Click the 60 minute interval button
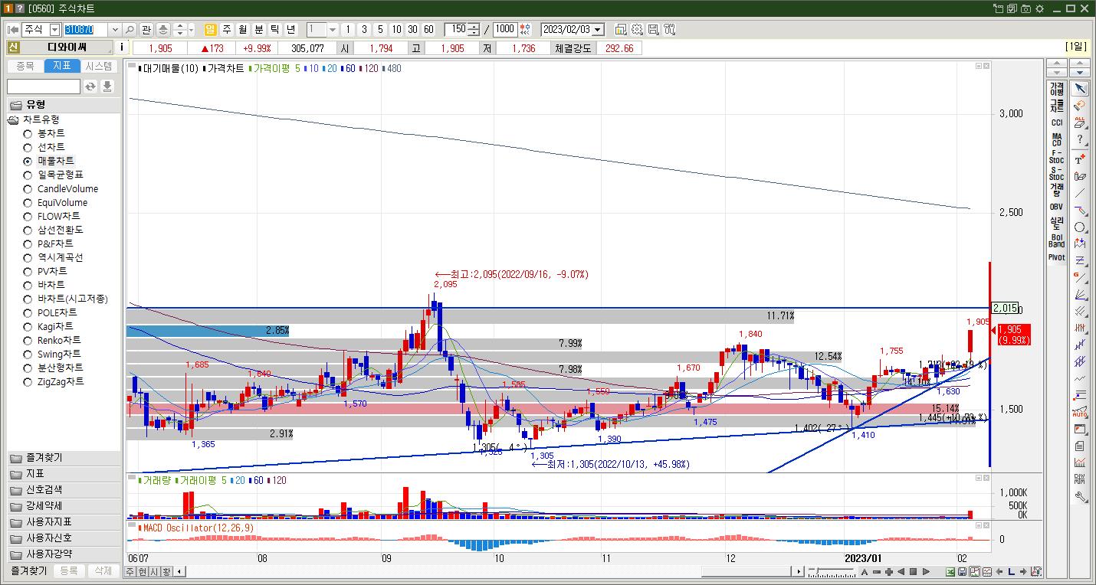Viewport: 1096px width, 585px height. [x=428, y=29]
